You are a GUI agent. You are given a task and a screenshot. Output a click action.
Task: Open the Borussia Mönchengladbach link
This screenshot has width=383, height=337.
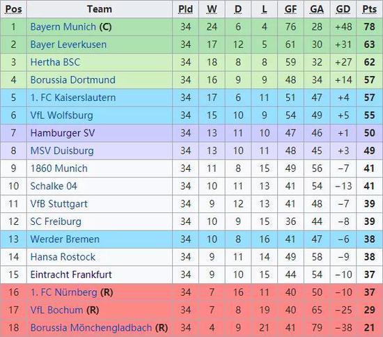tap(91, 328)
